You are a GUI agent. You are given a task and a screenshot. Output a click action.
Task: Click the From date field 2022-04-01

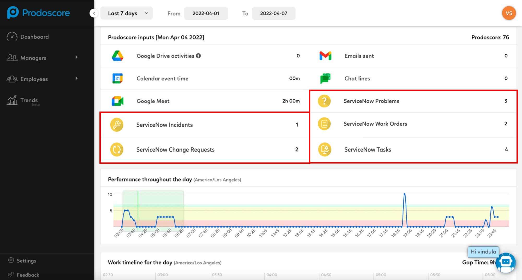tap(206, 13)
